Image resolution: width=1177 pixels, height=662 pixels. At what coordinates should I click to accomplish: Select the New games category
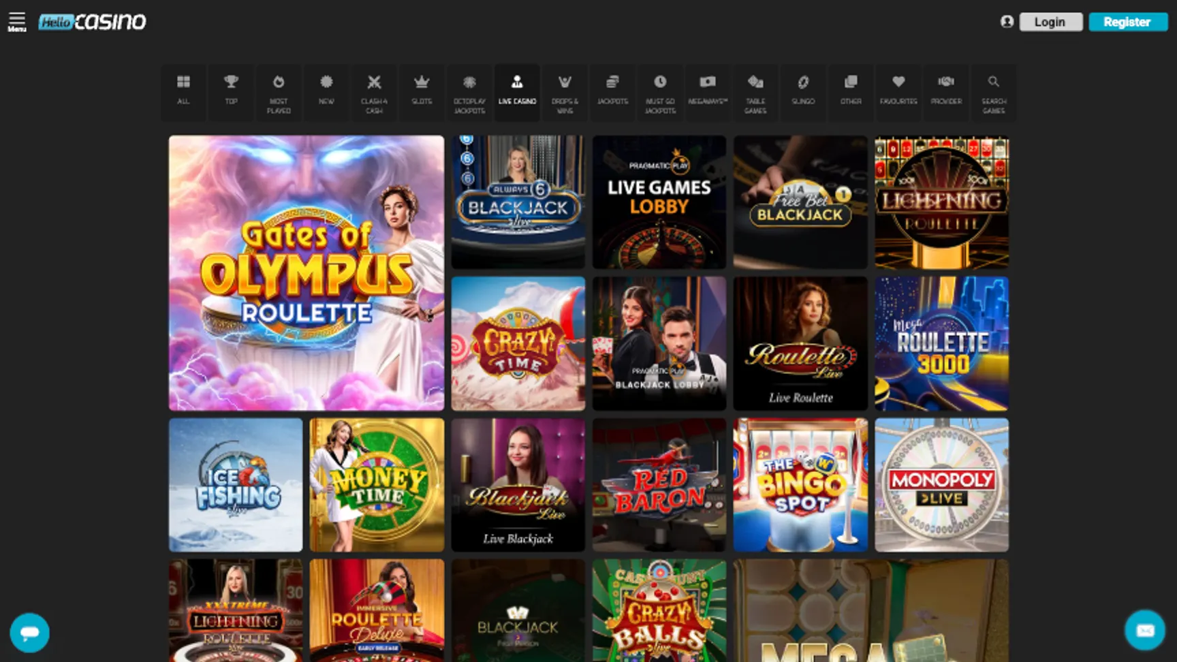326,93
